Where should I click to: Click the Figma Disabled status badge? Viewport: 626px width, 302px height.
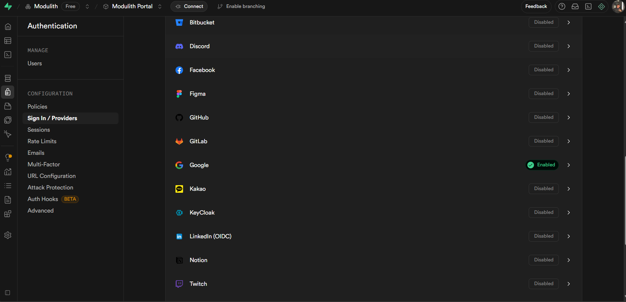point(544,93)
